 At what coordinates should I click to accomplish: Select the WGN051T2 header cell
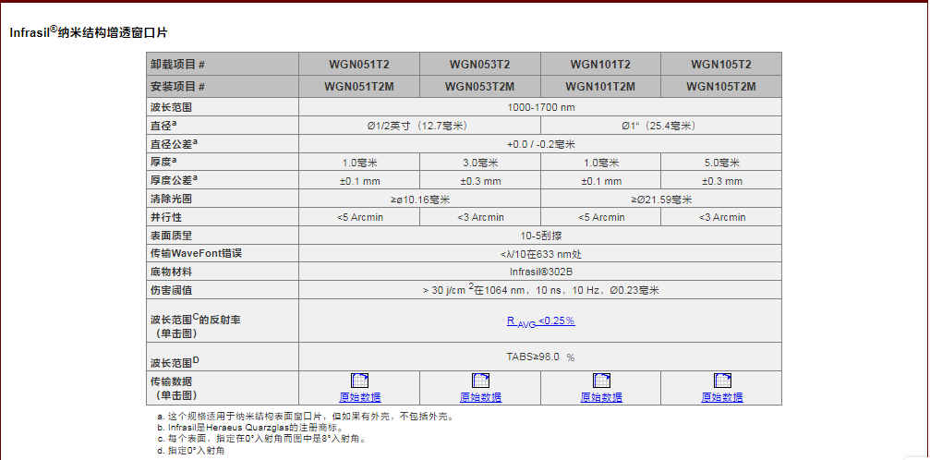[359, 65]
